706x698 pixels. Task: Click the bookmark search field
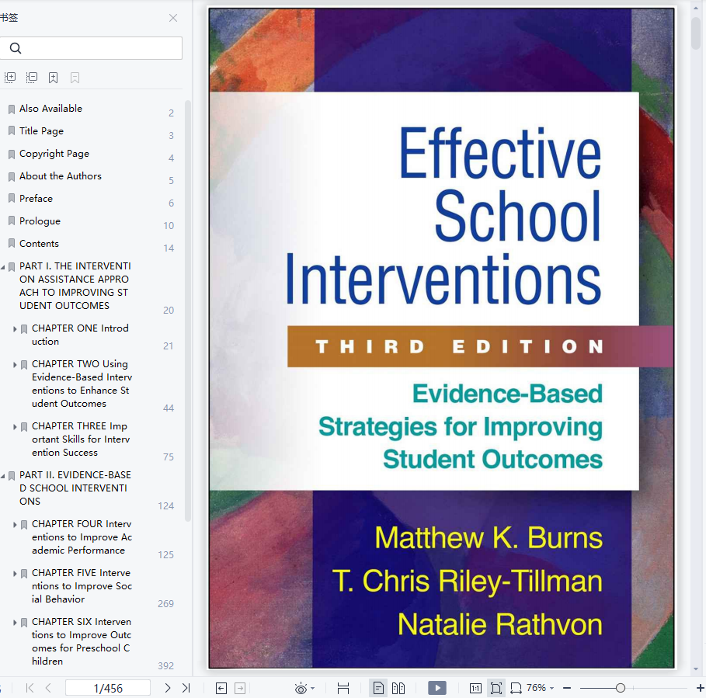91,48
